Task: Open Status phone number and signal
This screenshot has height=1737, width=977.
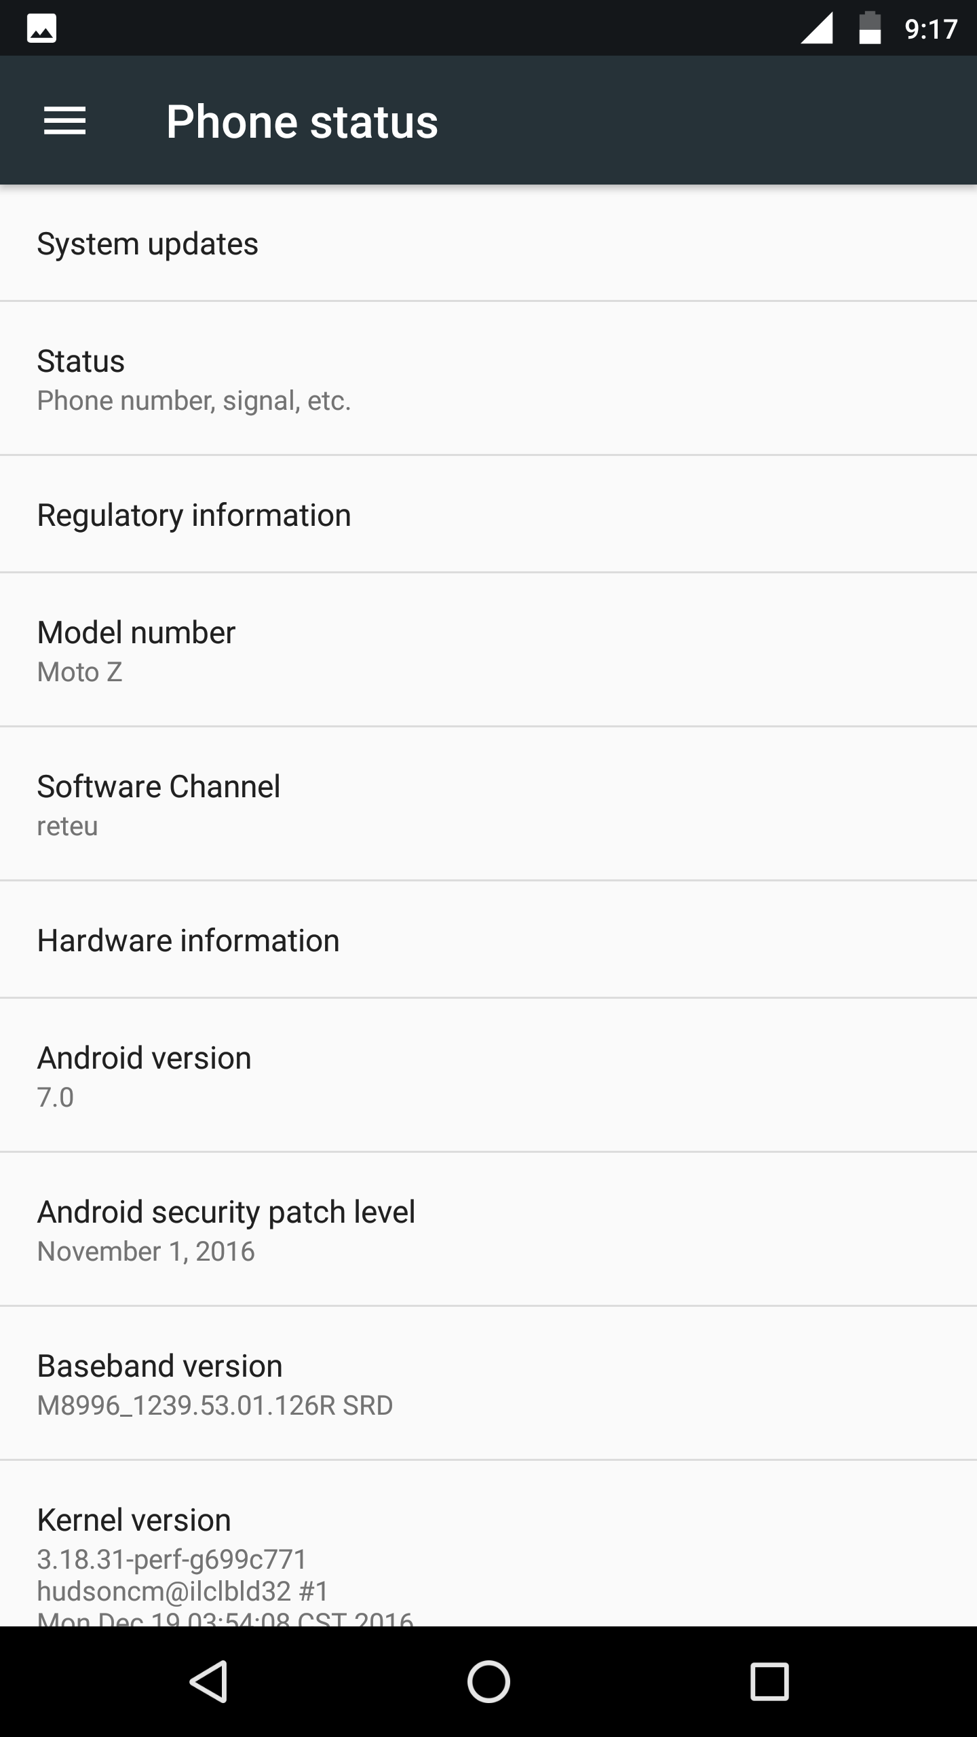Action: 488,379
